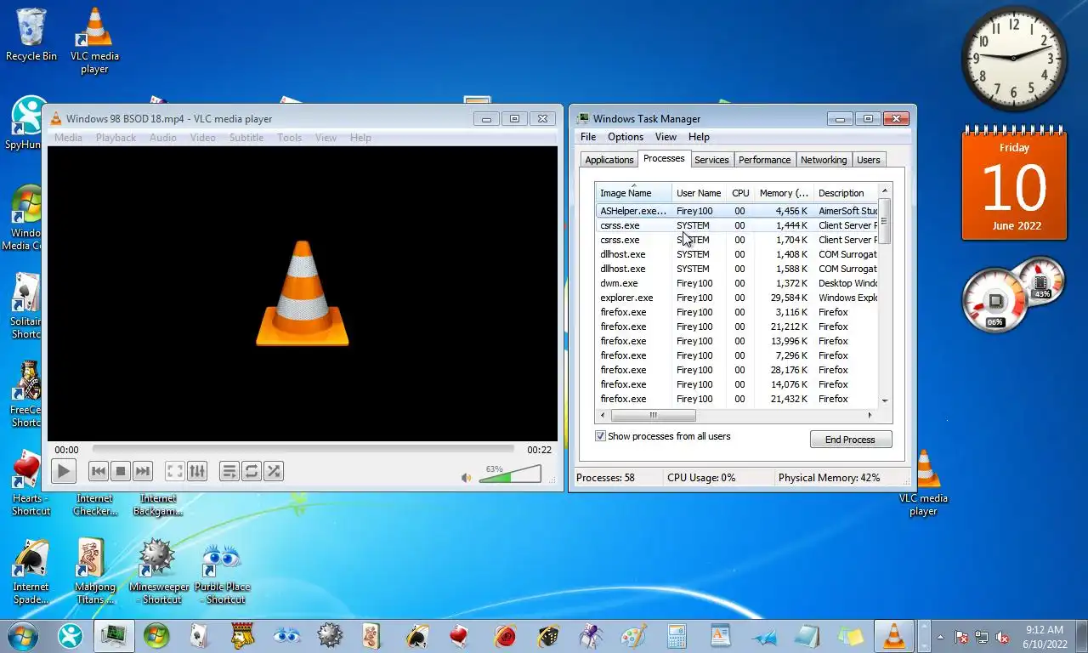Toggle VLC random shuffle playback
Viewport: 1088px width, 653px height.
(274, 471)
